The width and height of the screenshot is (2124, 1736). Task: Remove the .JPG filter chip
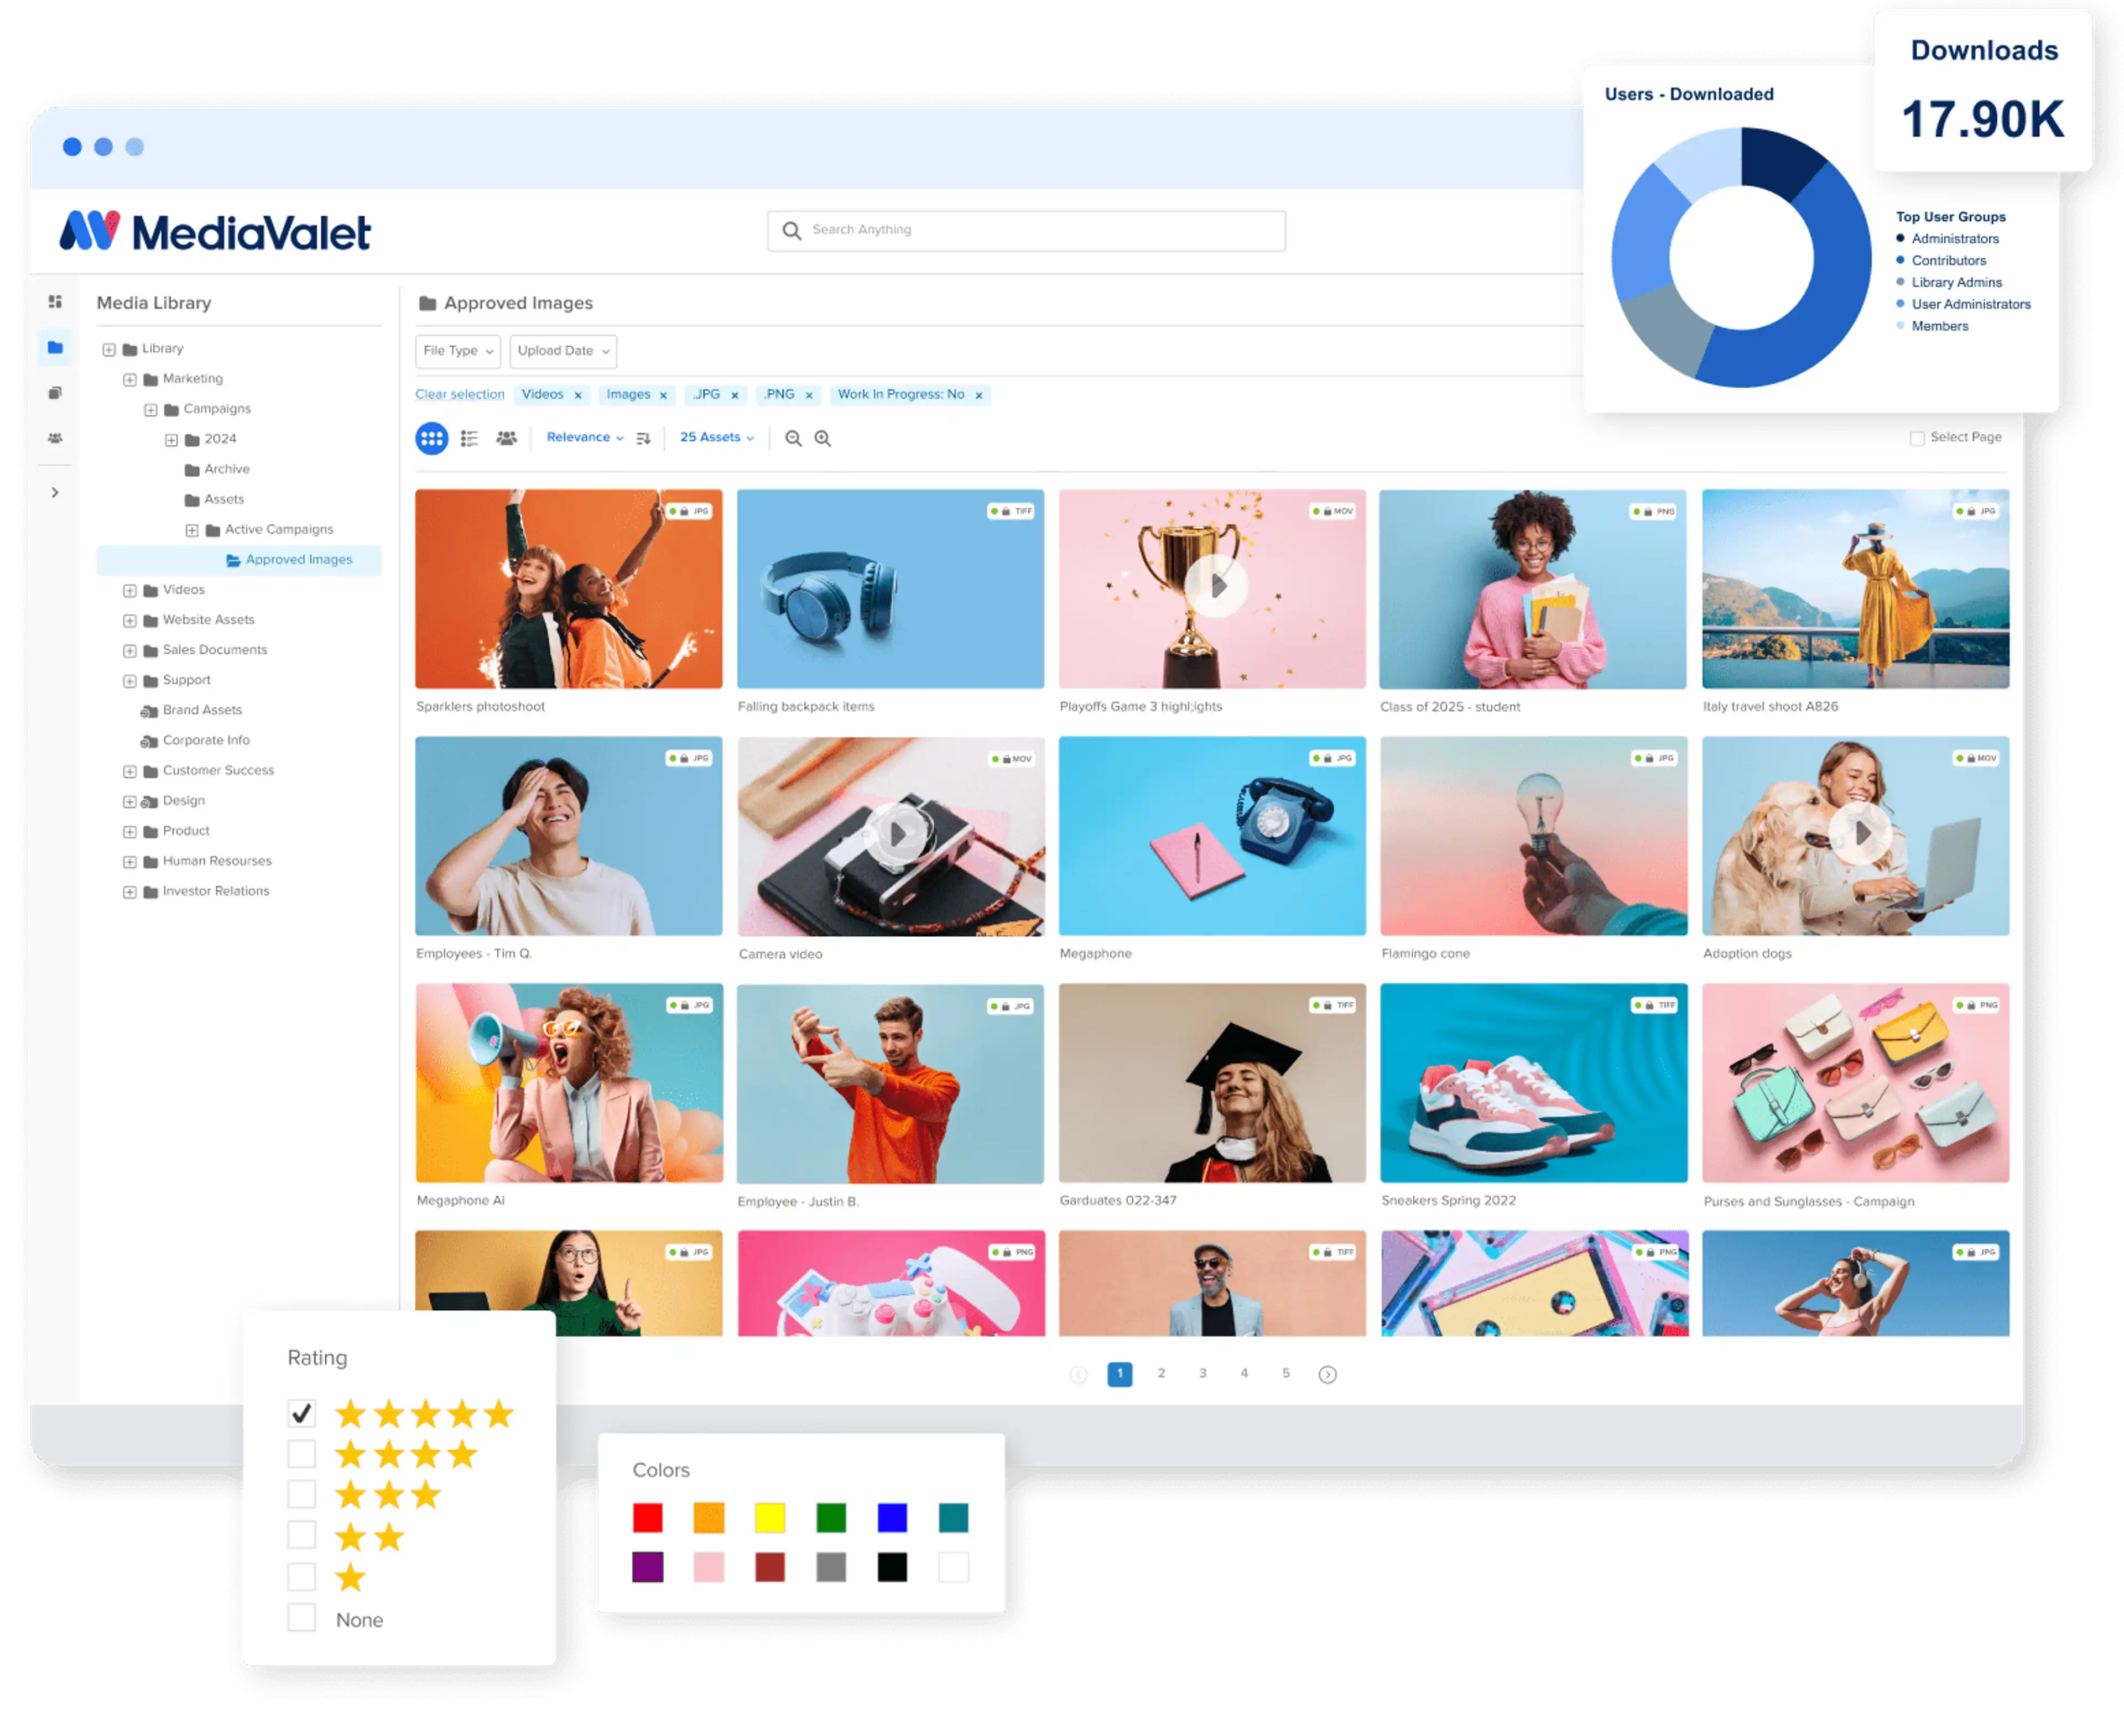(735, 395)
